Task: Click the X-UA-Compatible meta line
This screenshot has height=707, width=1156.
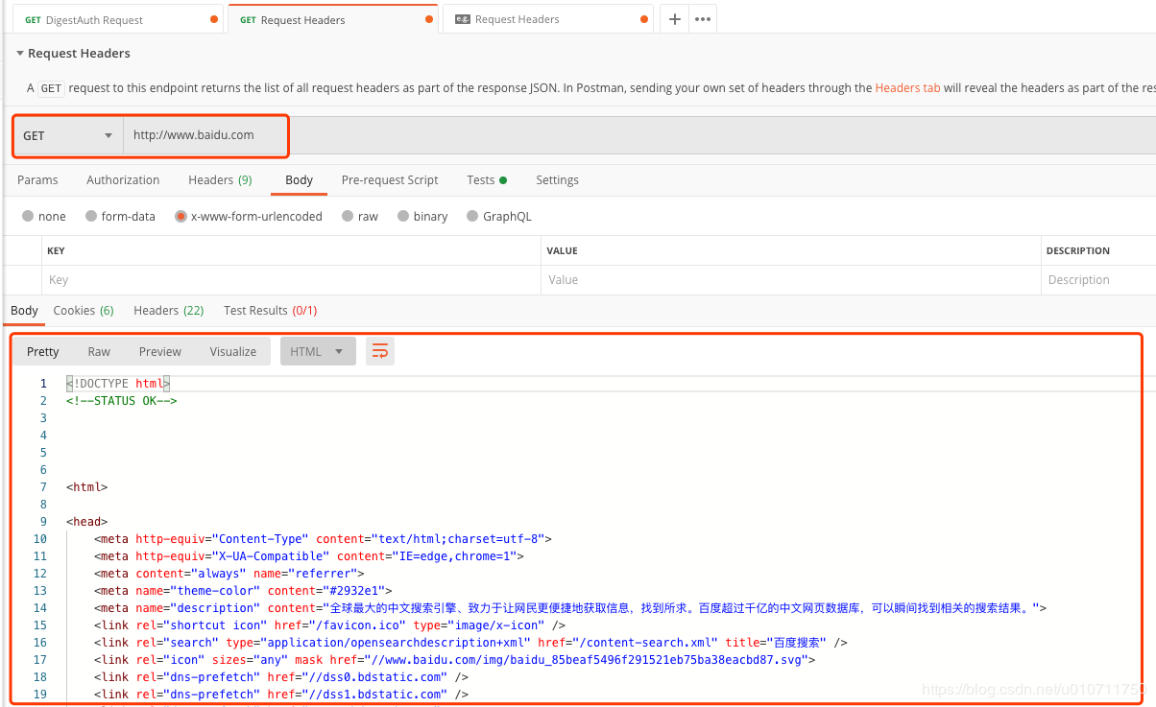Action: pyautogui.click(x=309, y=556)
